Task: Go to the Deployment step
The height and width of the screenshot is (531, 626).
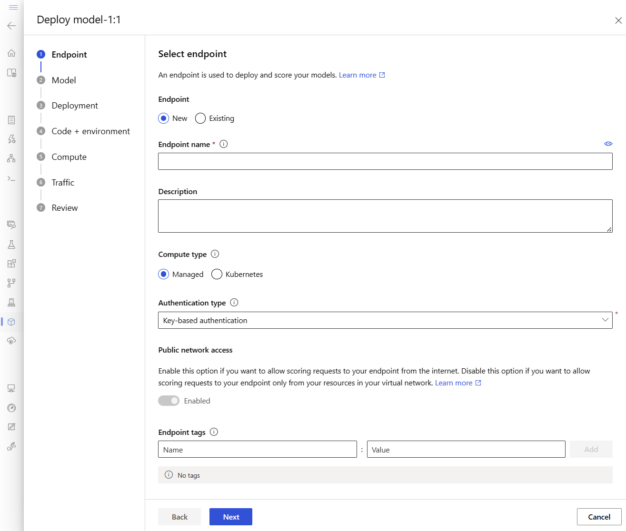Action: (x=75, y=106)
